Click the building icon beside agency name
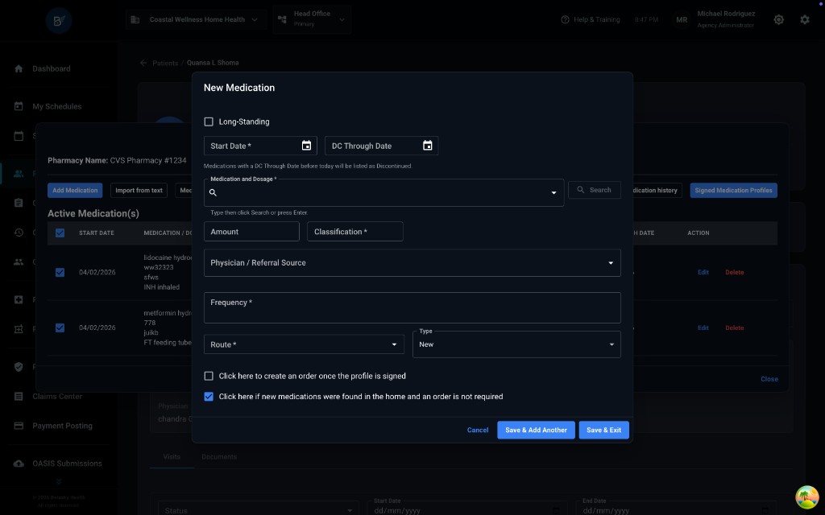This screenshot has height=515, width=825. click(135, 19)
